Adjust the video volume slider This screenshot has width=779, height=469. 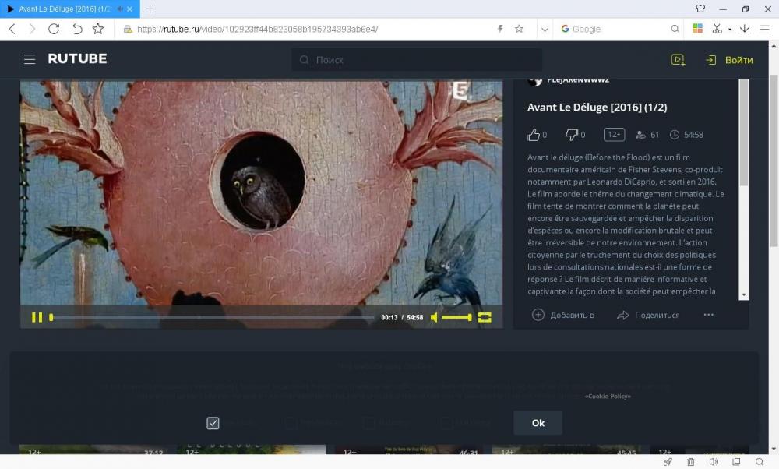tap(456, 317)
